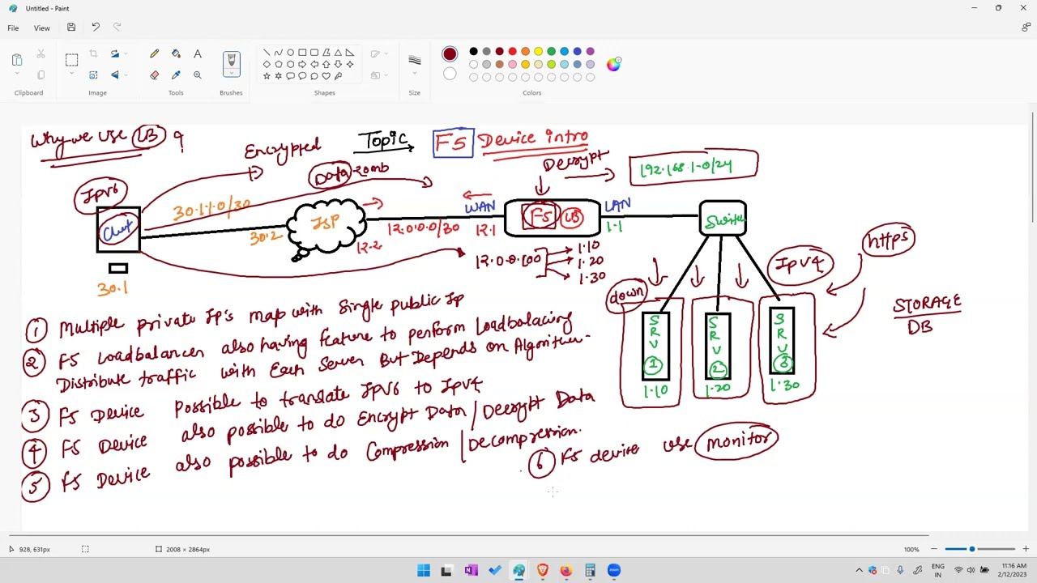Pick the green color swatch
1037x583 pixels.
[x=551, y=52]
